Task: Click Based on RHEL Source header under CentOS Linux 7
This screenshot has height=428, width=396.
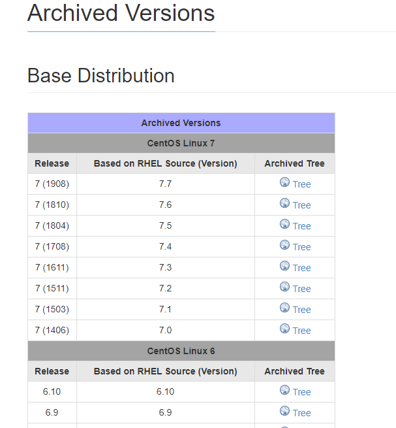Action: (x=166, y=163)
